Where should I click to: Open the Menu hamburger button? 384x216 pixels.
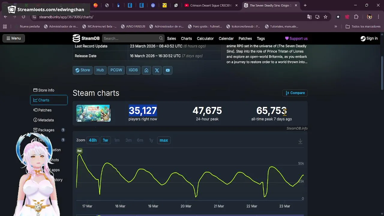coord(13,38)
